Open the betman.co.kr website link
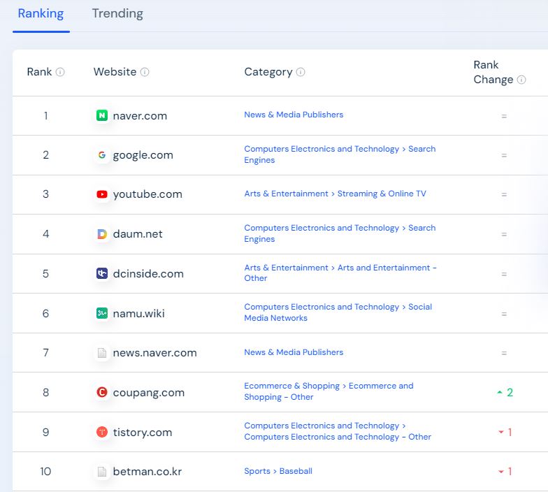This screenshot has width=548, height=492. pyautogui.click(x=147, y=472)
